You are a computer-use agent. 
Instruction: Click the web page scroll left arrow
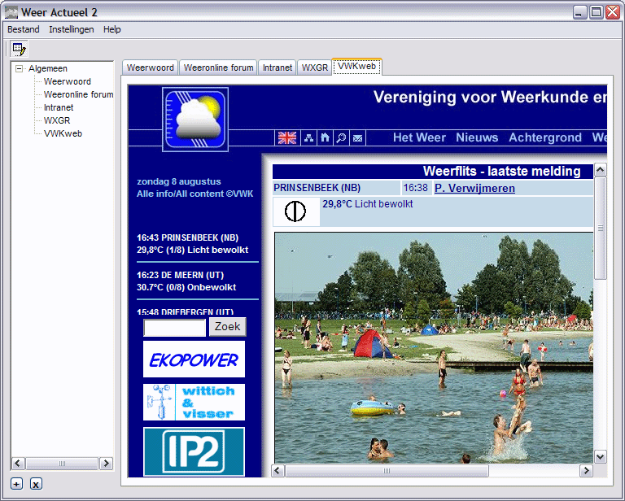[278, 471]
